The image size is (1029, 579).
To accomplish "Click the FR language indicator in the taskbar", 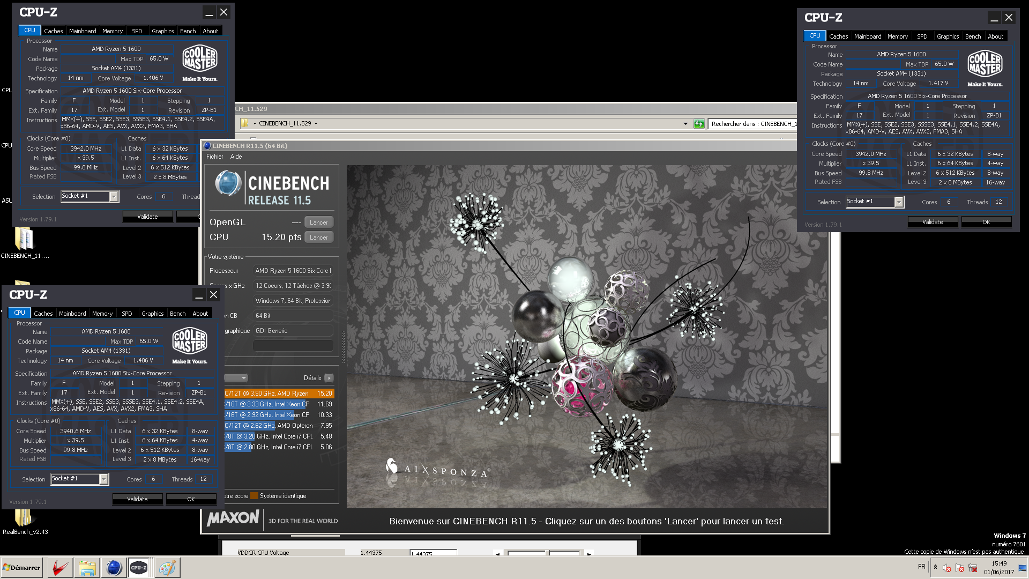I will pyautogui.click(x=921, y=566).
